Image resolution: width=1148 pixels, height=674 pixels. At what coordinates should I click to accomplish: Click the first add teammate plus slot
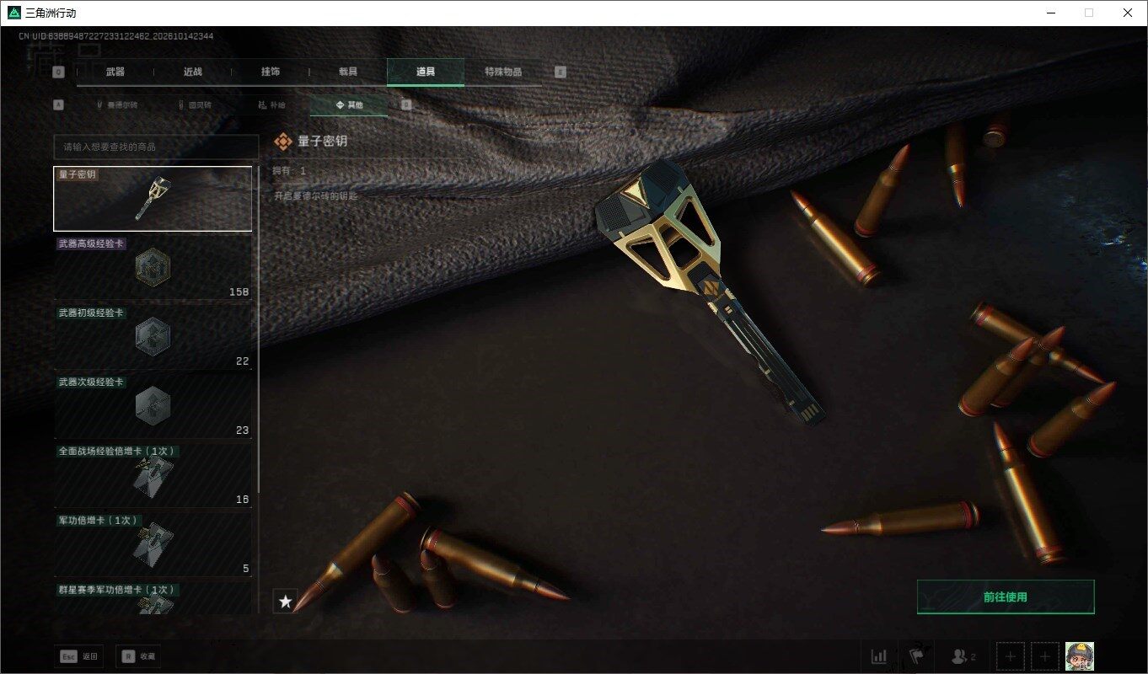[x=1011, y=656]
